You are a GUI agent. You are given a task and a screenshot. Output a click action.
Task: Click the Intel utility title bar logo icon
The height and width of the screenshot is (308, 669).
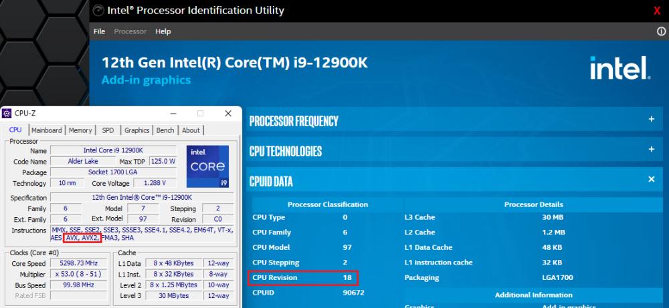(98, 10)
